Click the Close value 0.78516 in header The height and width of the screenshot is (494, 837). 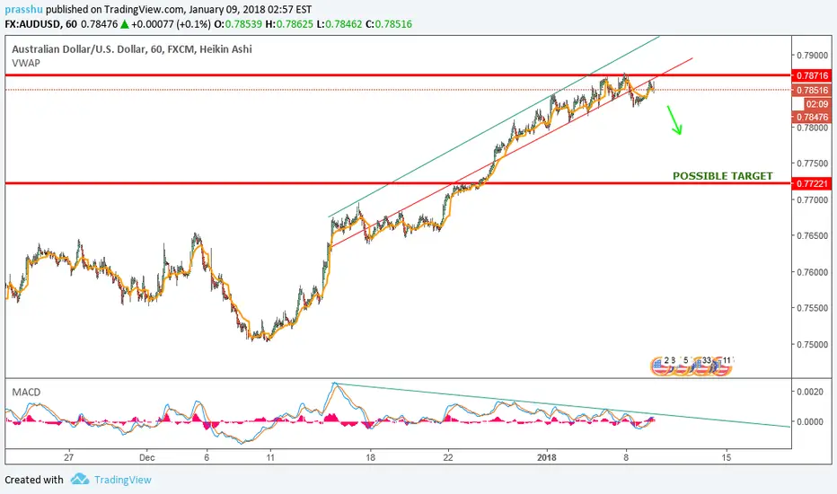[393, 24]
